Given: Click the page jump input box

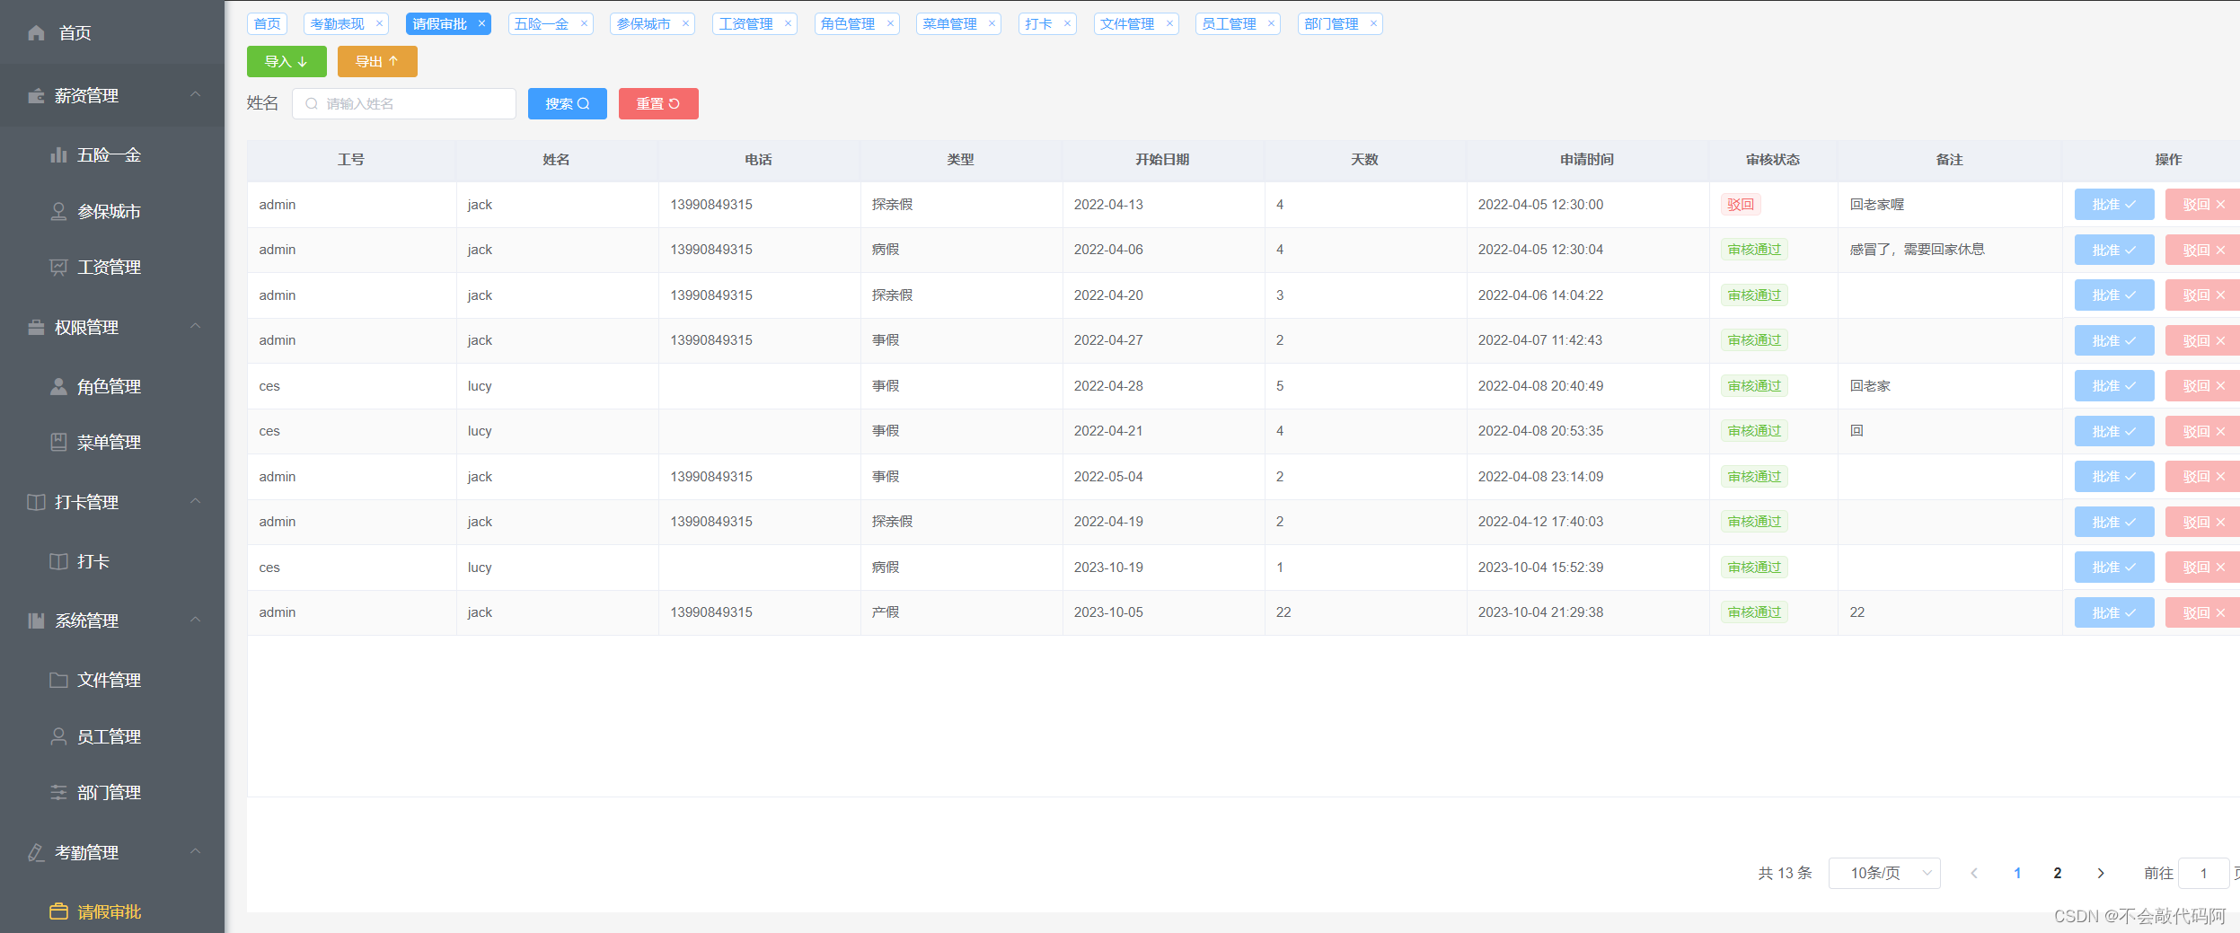Looking at the screenshot, I should [x=2204, y=873].
